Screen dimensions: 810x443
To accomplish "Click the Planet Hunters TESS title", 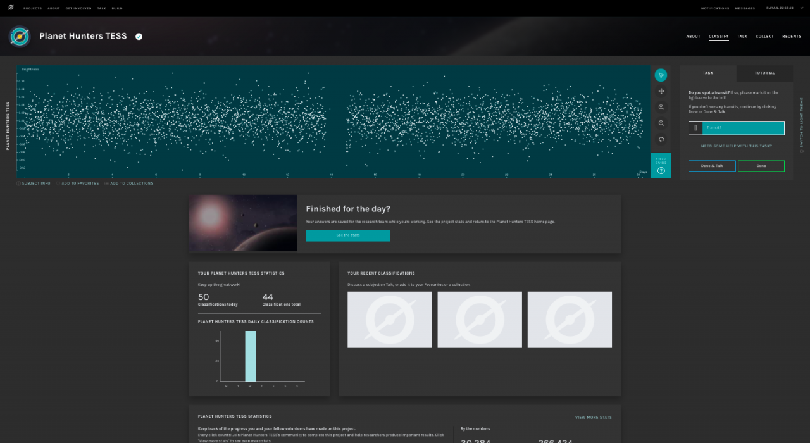I will point(83,36).
